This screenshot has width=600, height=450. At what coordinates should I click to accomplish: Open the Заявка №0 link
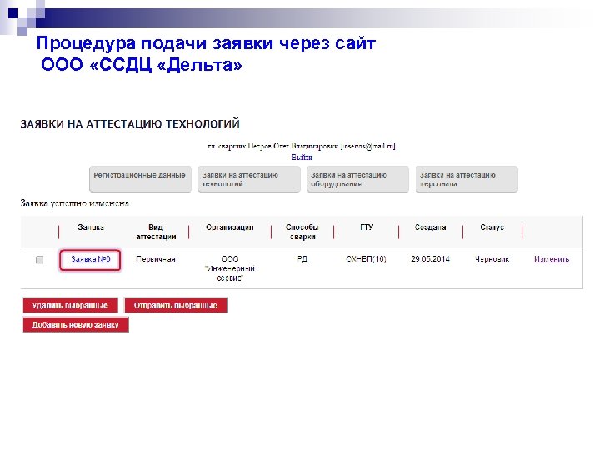coord(91,259)
